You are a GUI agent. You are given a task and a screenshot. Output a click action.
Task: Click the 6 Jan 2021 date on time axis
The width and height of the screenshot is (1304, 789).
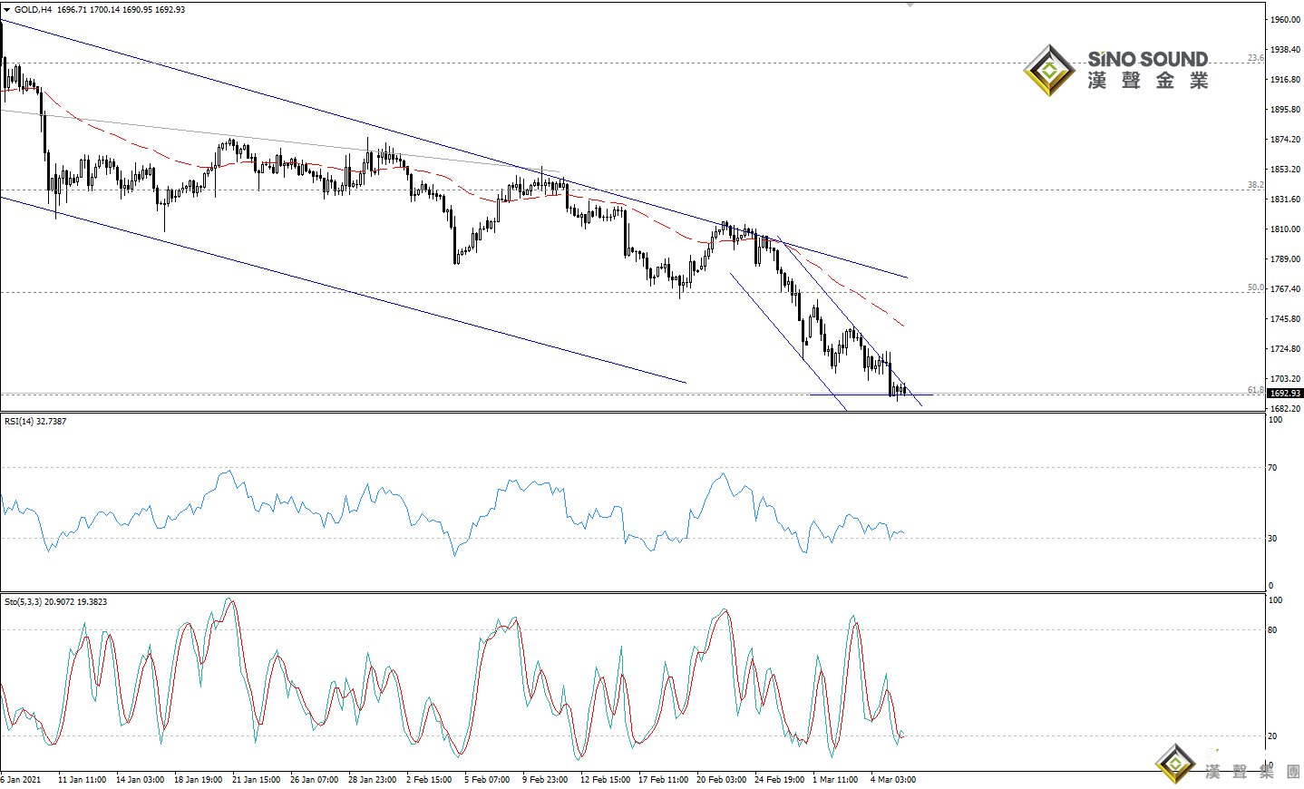tap(21, 780)
